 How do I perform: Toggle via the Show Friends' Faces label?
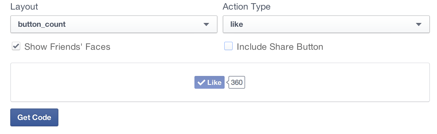tap(67, 47)
